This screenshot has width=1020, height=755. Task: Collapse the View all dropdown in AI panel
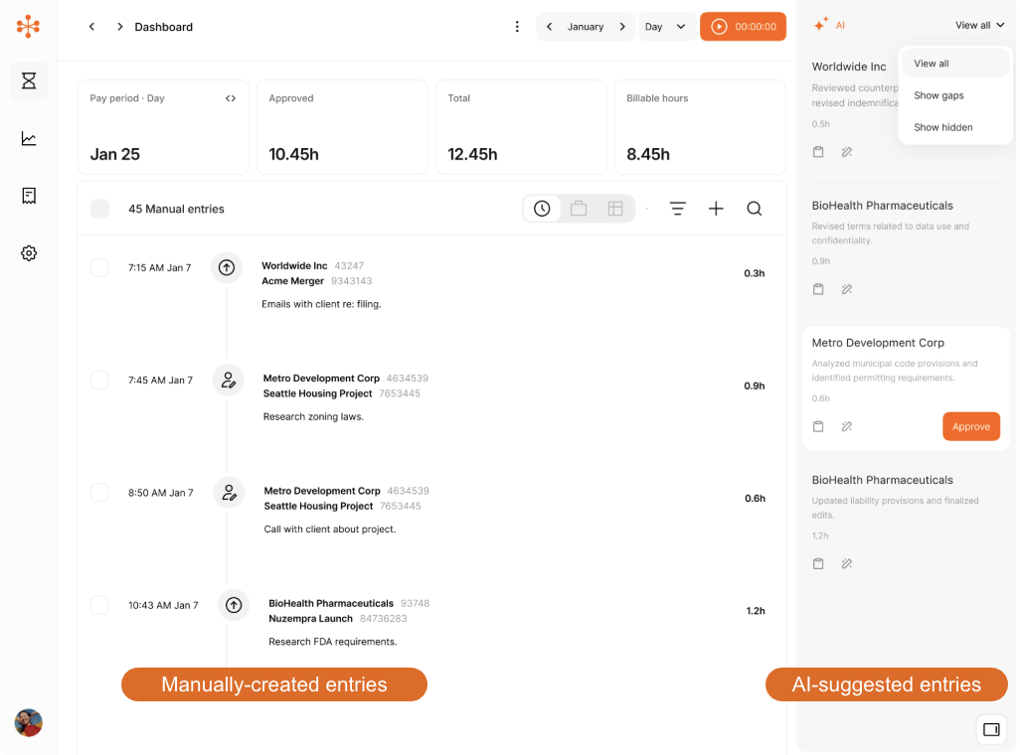pos(979,25)
